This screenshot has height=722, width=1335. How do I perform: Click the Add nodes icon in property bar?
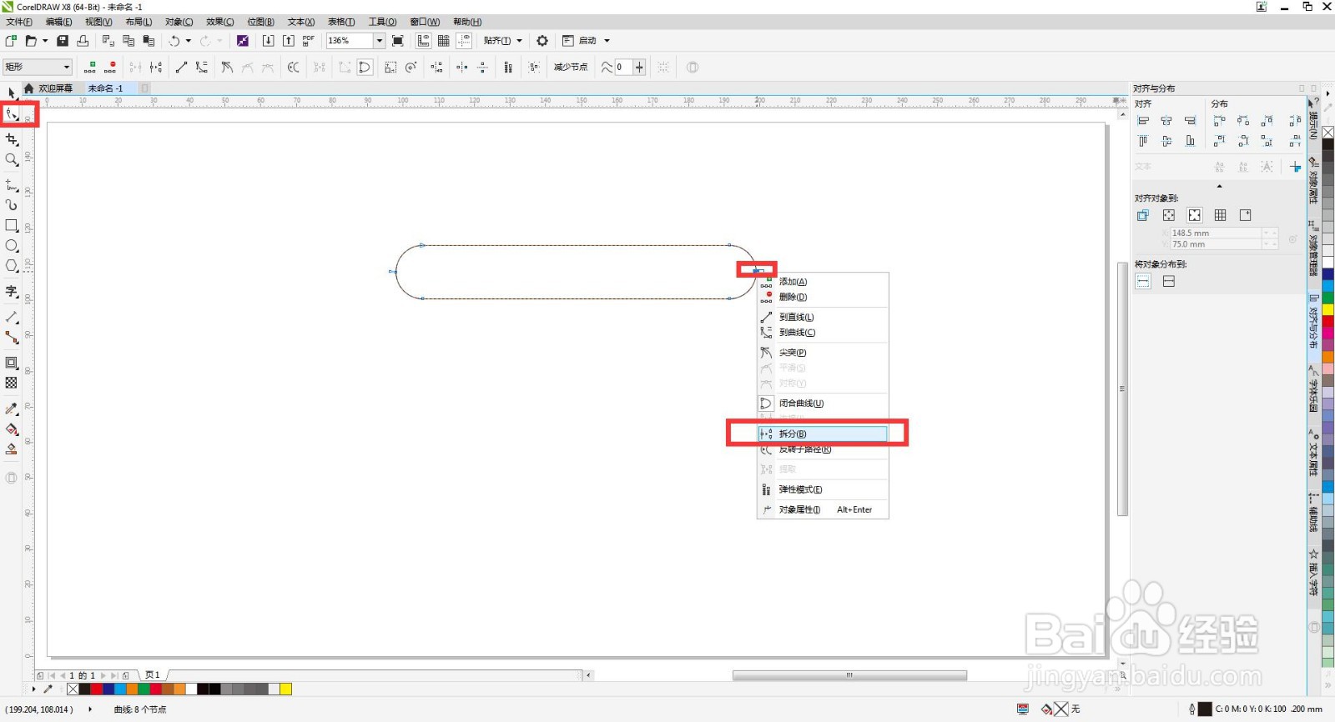coord(89,68)
